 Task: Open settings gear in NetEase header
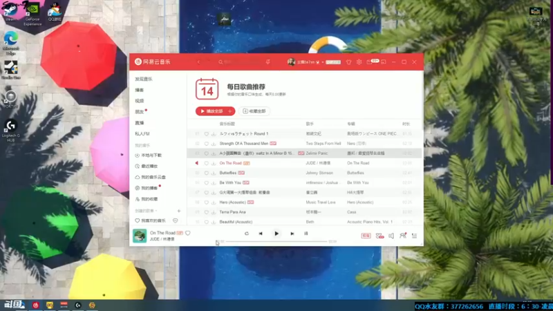tap(359, 62)
